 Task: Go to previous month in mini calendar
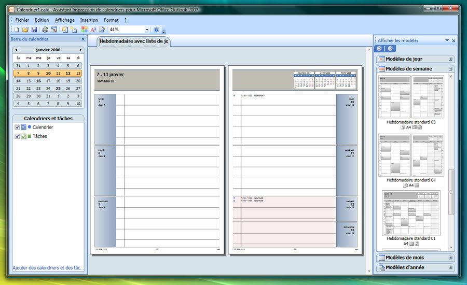tap(16, 50)
